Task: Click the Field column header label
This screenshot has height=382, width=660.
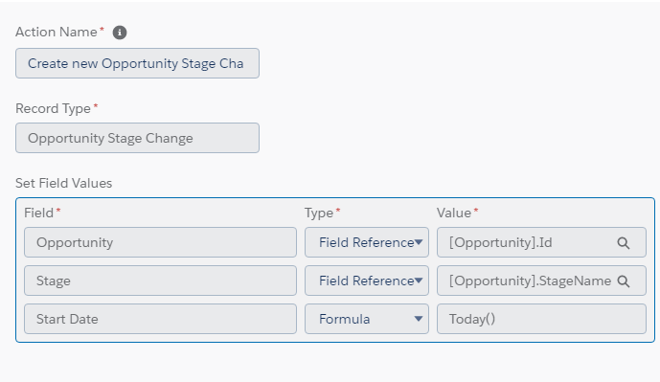Action: (x=38, y=213)
